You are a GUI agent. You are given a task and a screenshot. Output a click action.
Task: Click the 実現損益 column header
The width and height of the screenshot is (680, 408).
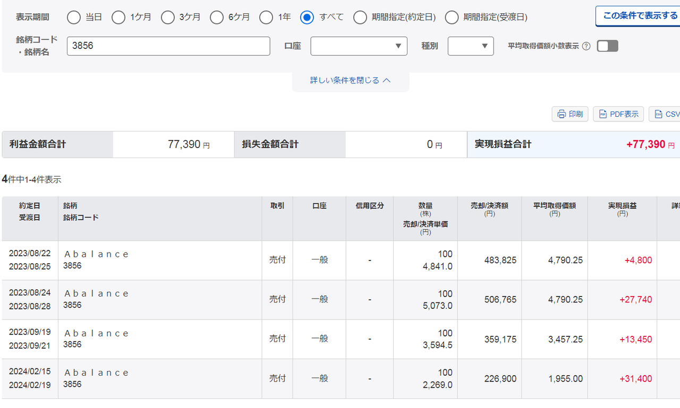pyautogui.click(x=622, y=205)
